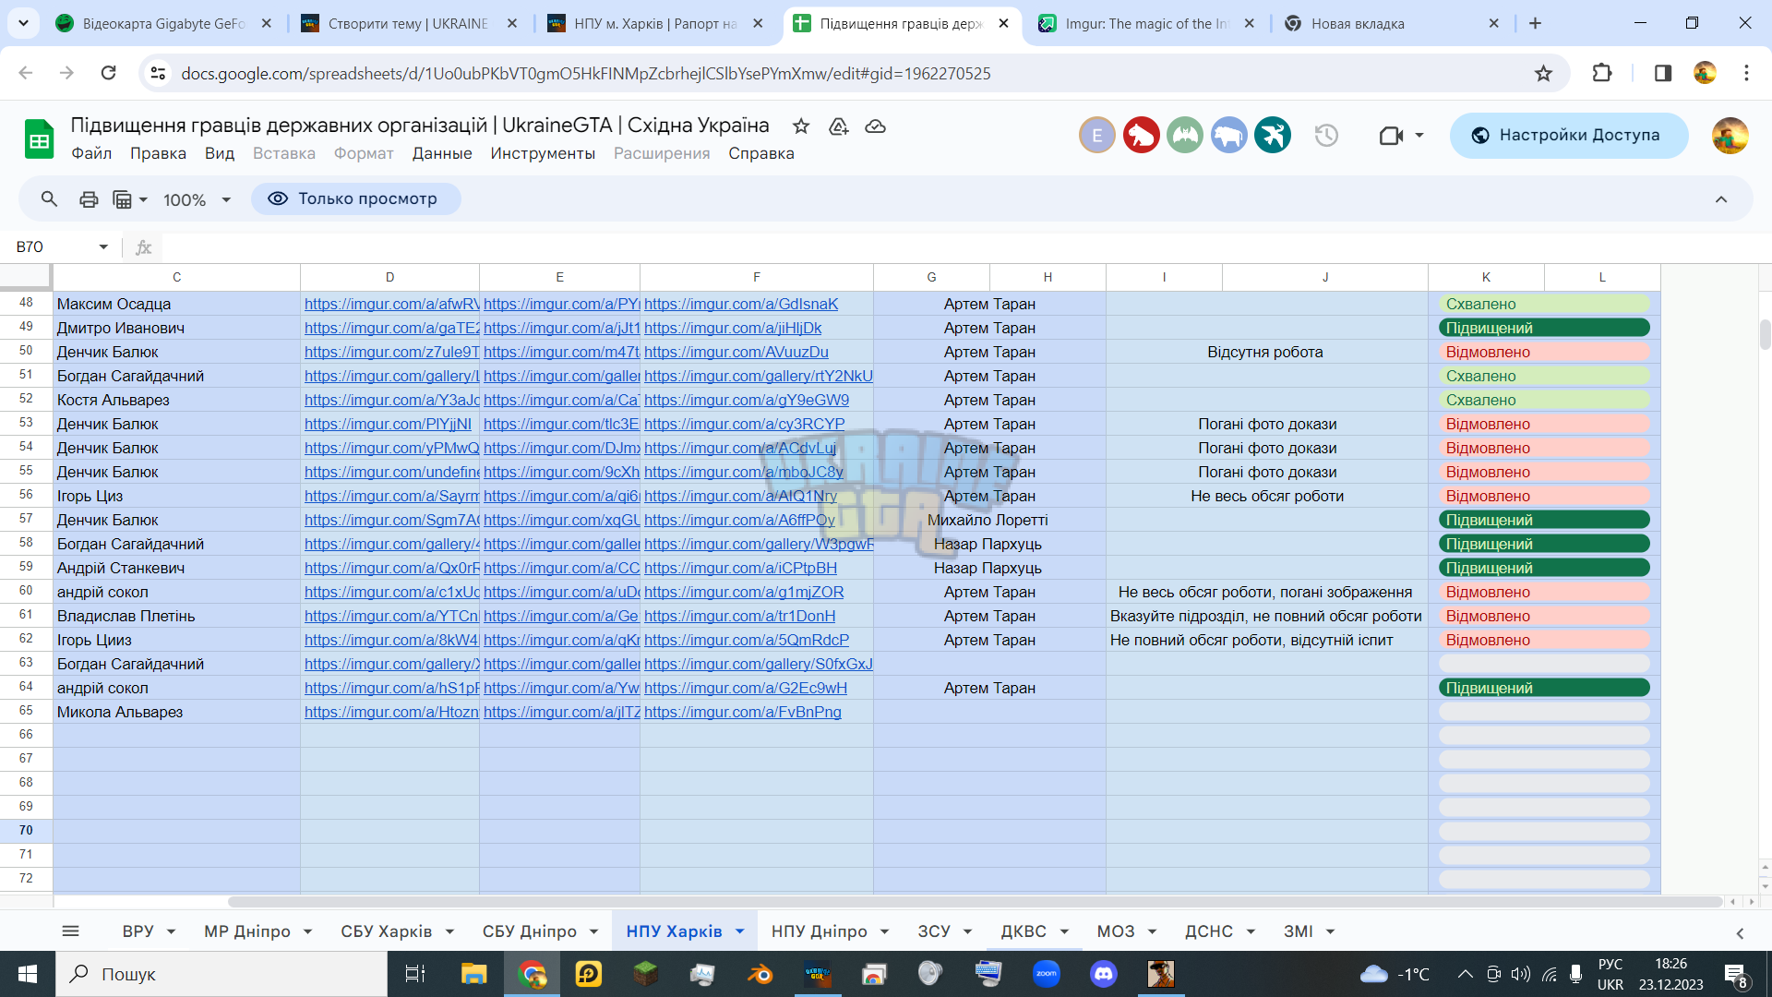Click the horizontal scrollbar of the sheet
1772x997 pixels.
click(974, 901)
